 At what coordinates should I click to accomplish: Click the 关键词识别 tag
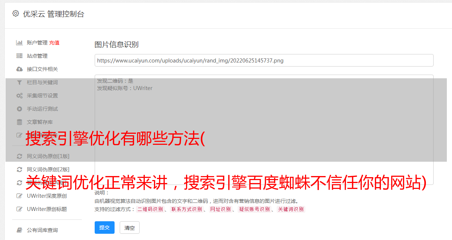[x=291, y=209]
